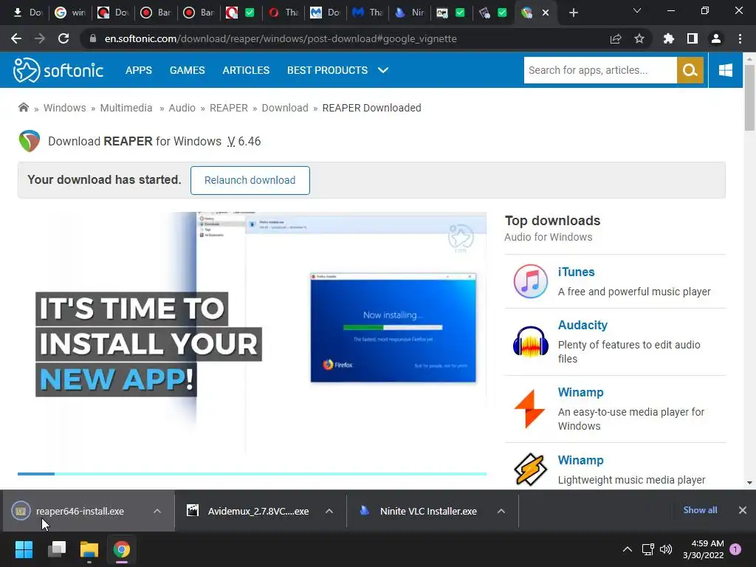756x567 pixels.
Task: Open the Audacity link
Action: pos(583,325)
